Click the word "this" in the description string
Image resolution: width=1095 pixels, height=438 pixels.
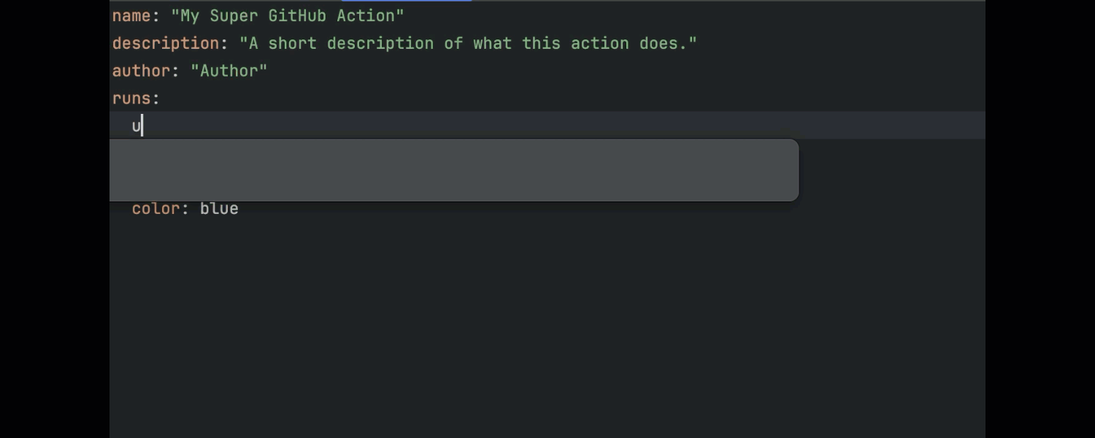[x=541, y=43]
